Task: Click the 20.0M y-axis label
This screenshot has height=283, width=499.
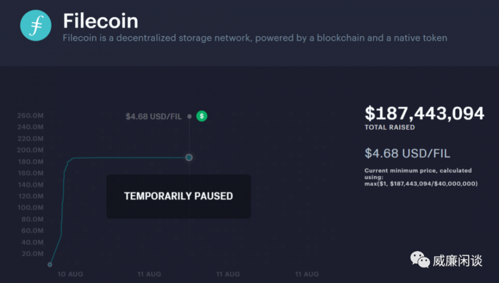Action: [32, 254]
